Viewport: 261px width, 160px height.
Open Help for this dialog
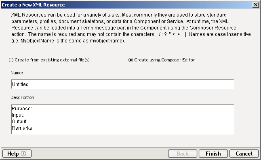coord(17,154)
